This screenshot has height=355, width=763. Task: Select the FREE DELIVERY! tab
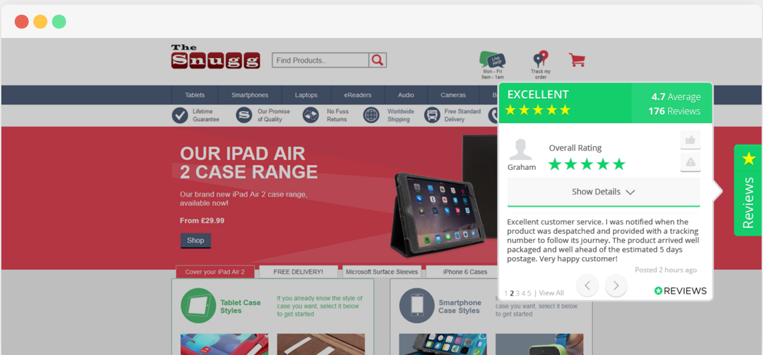(298, 272)
